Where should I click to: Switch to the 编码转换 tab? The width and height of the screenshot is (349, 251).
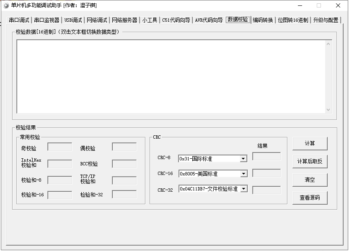(x=263, y=20)
